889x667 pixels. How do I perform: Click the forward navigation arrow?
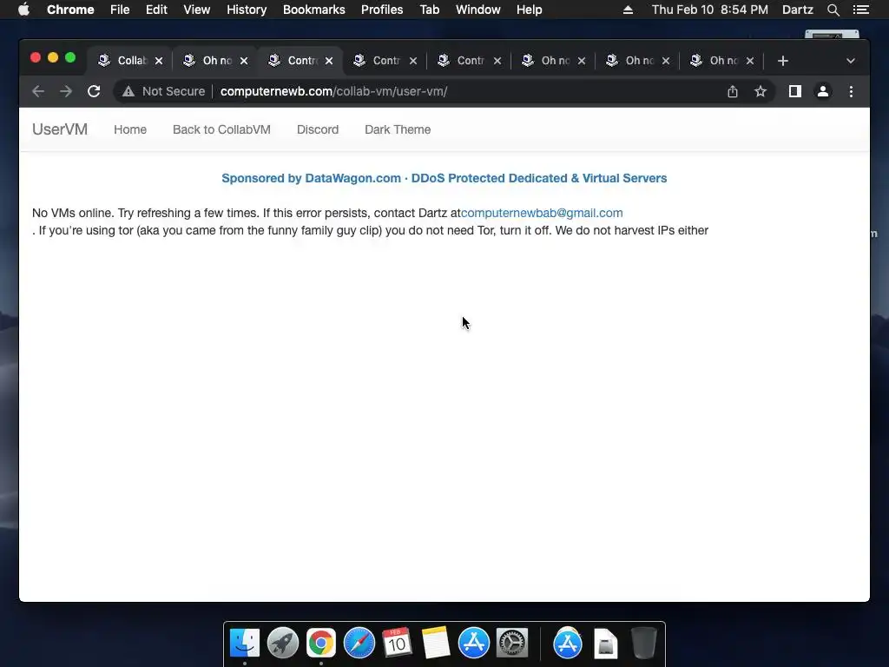[x=66, y=91]
